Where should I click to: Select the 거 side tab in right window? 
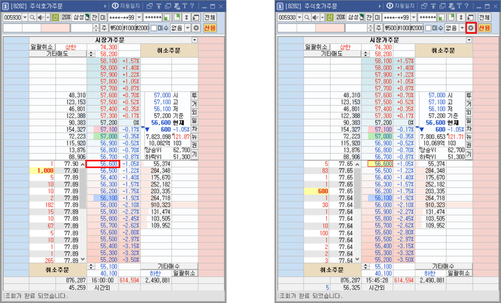[x=469, y=104]
